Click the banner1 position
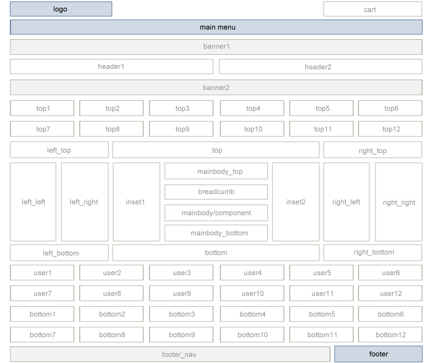434x363 pixels. click(x=216, y=47)
